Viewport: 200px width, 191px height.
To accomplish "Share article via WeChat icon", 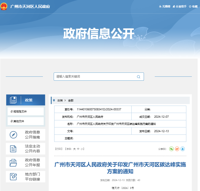I will [171, 149].
